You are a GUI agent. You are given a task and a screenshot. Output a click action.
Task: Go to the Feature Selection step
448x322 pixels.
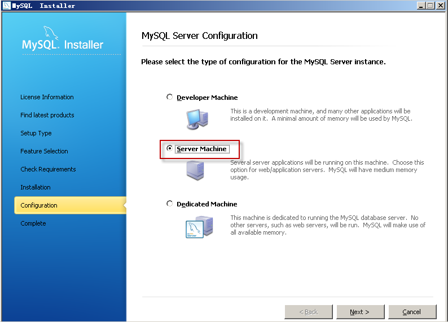coord(44,151)
